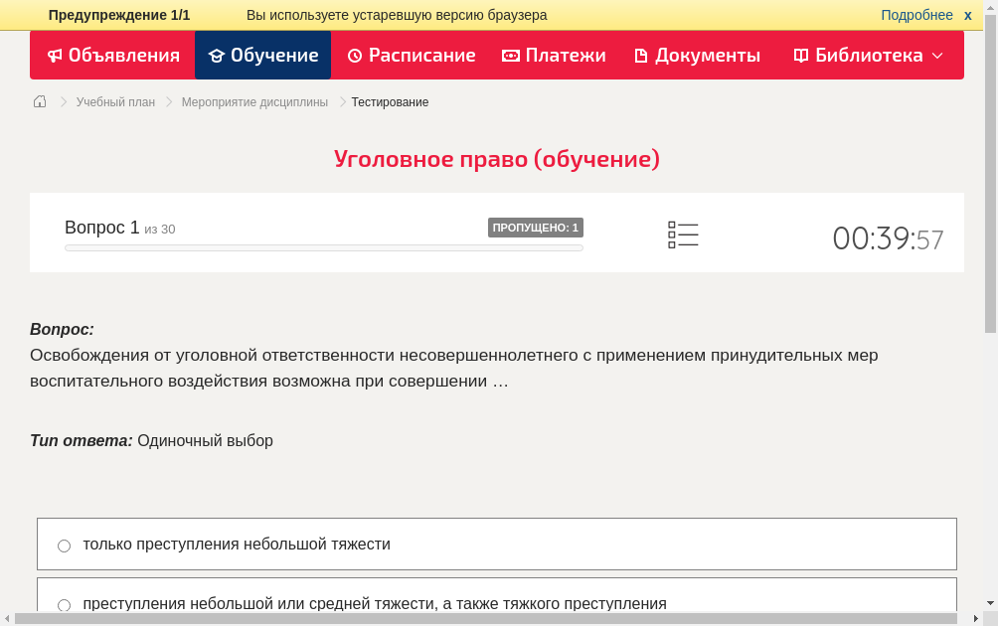Click the question progress bar under Вопрос 1
The width and height of the screenshot is (998, 626).
point(323,247)
